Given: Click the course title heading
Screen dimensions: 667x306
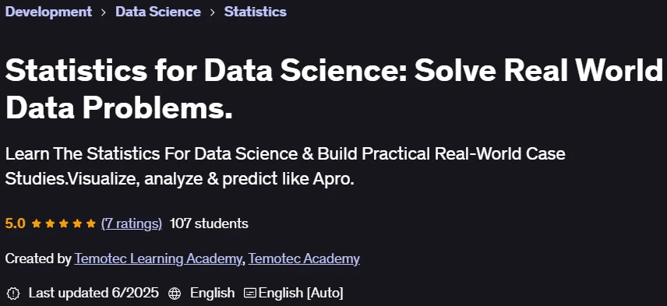Looking at the screenshot, I should 334,90.
